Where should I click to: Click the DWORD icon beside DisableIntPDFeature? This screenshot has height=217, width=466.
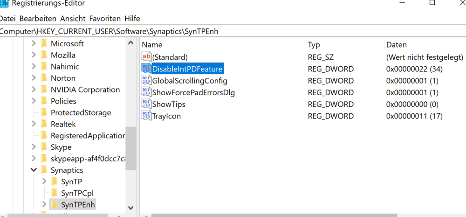(146, 69)
